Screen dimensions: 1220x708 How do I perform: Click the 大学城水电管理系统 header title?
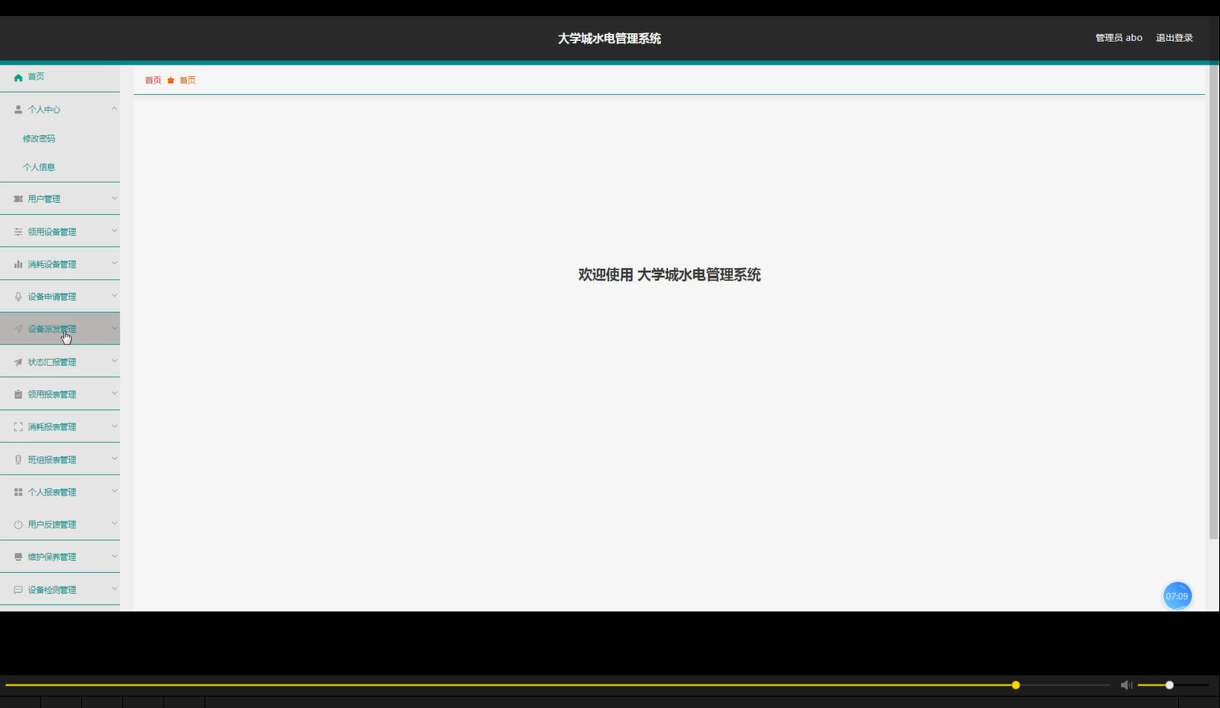point(609,39)
